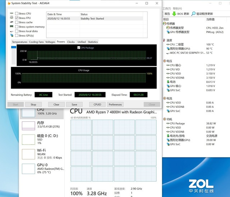Click the 温度 thermometer section icon
This screenshot has height=197, width=230.
tap(164, 40)
